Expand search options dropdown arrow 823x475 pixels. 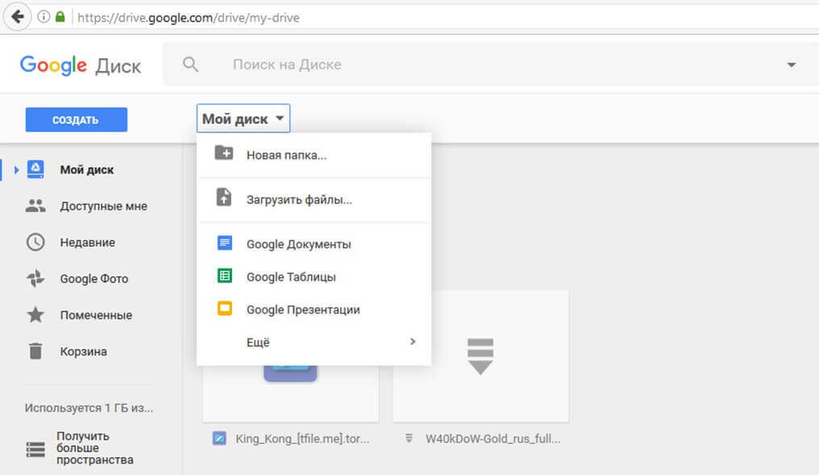tap(791, 65)
